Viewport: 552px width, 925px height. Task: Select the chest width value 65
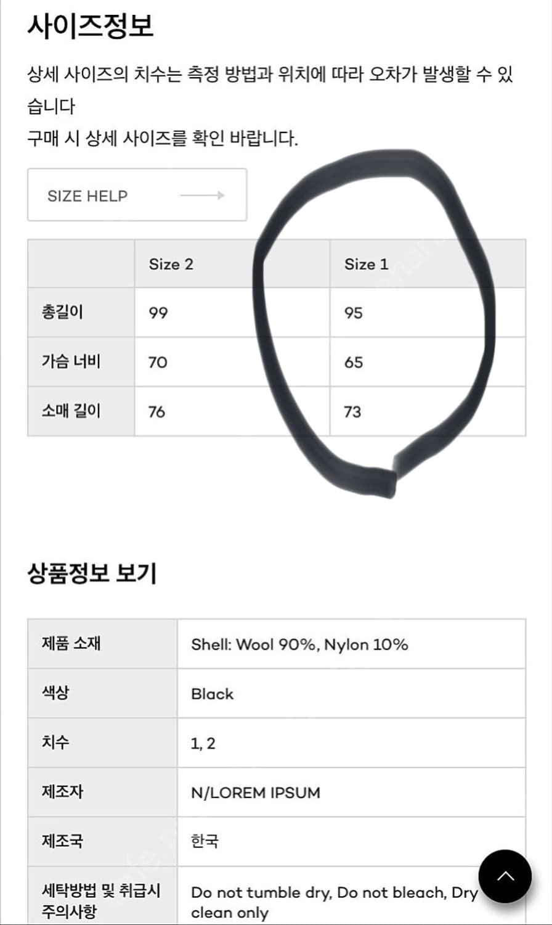pyautogui.click(x=353, y=362)
